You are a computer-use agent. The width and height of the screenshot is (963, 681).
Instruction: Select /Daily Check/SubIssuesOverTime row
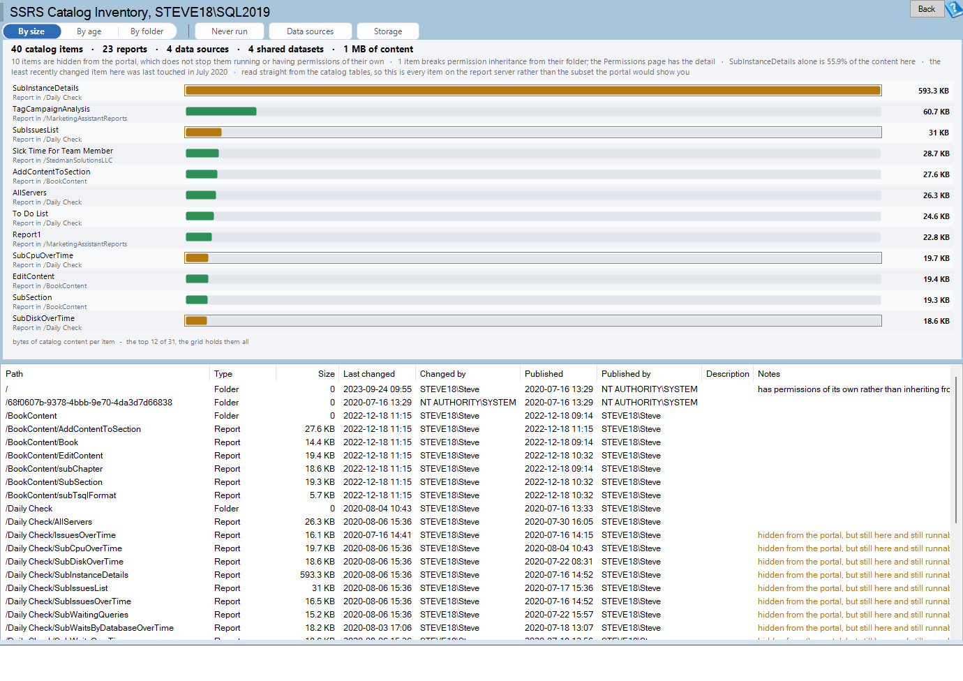[477, 601]
